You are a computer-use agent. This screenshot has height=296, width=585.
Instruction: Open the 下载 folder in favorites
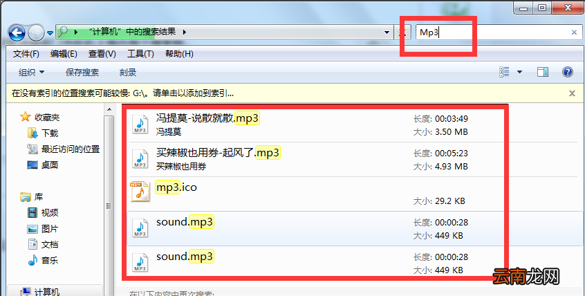(50, 133)
